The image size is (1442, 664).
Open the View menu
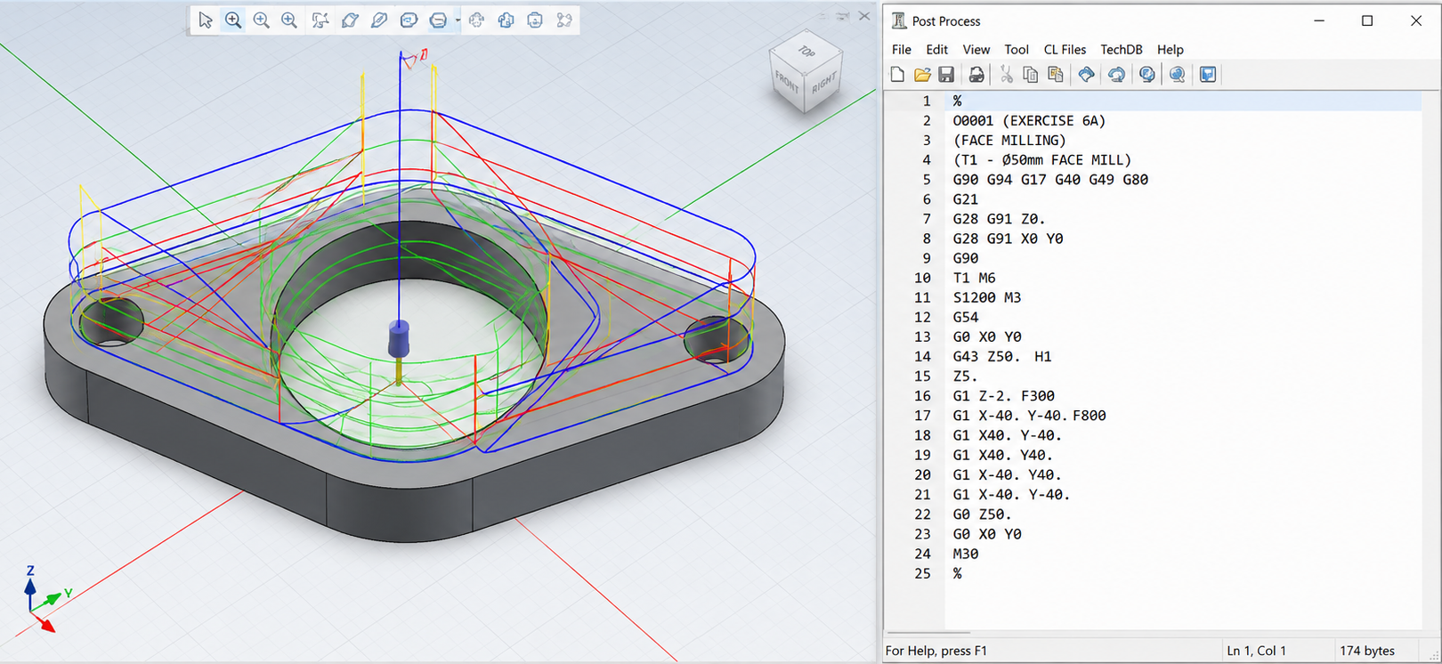[x=976, y=50]
